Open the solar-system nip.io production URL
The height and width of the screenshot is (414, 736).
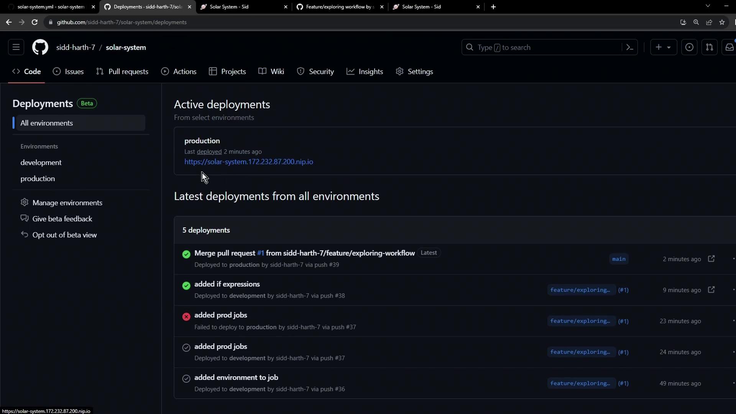pos(249,162)
